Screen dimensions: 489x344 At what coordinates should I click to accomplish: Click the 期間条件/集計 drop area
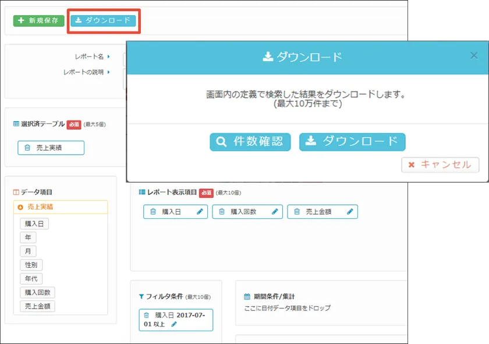320,305
